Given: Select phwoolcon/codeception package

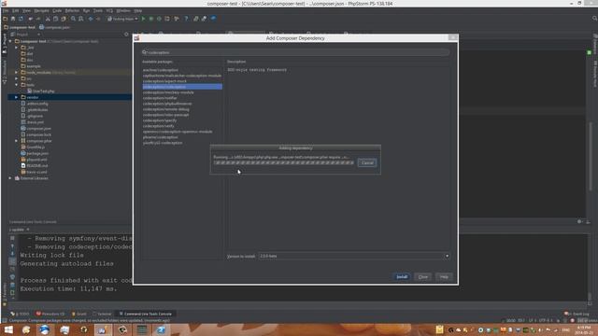Looking at the screenshot, I should coord(160,137).
